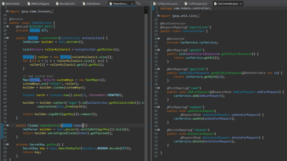Click the rollerKullanici variable declaration at line 33
This screenshot has height=161, width=287.
57,49
